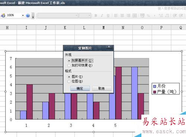The image size is (186, 137).
Task: Open the 100% zoom dropdown arrow
Action: click(x=23, y=15)
